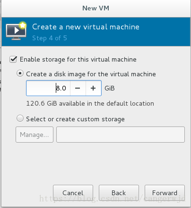The image size is (191, 208).
Task: Decrease disk size with the minus button
Action: [x=78, y=88]
